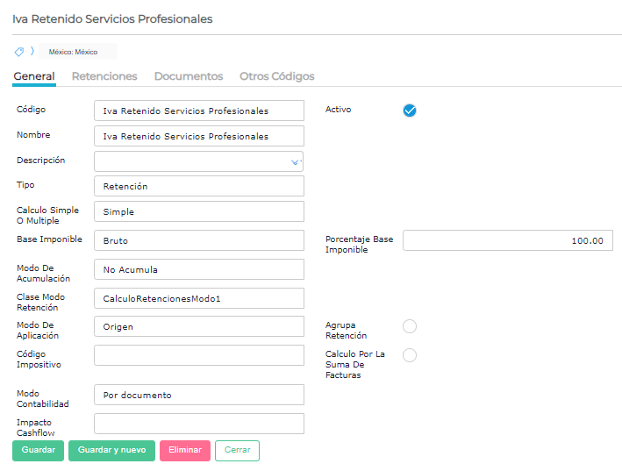Focus the Código Impositivo input
The height and width of the screenshot is (471, 622).
click(198, 355)
